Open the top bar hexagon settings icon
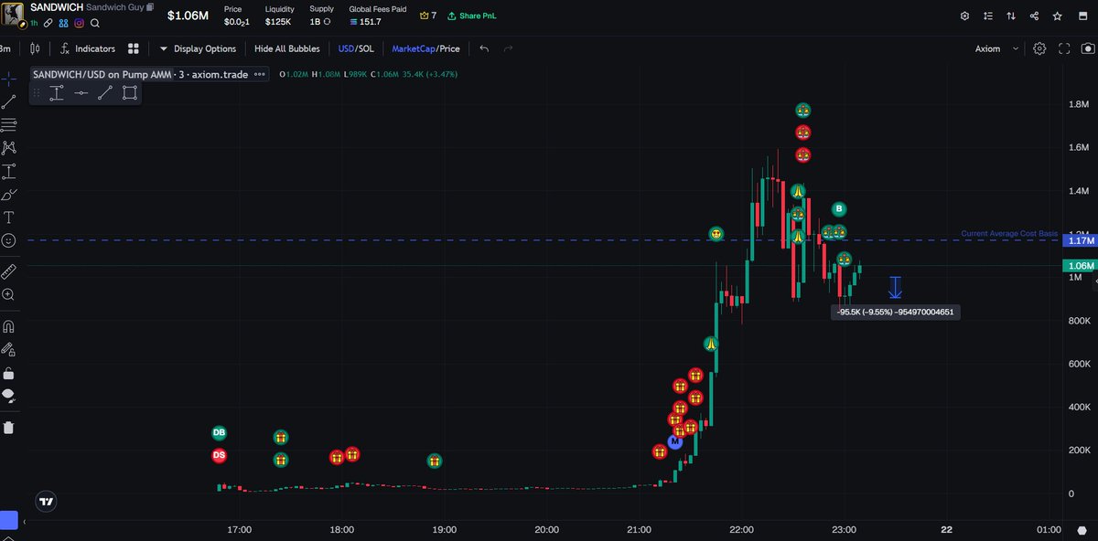The height and width of the screenshot is (541, 1098). tap(963, 16)
